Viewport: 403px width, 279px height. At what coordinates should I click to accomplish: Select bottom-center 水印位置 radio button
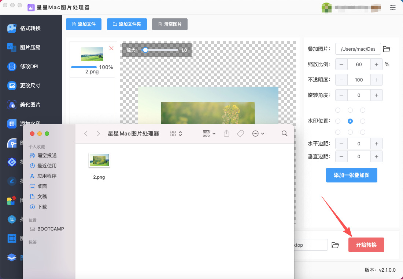coord(350,132)
